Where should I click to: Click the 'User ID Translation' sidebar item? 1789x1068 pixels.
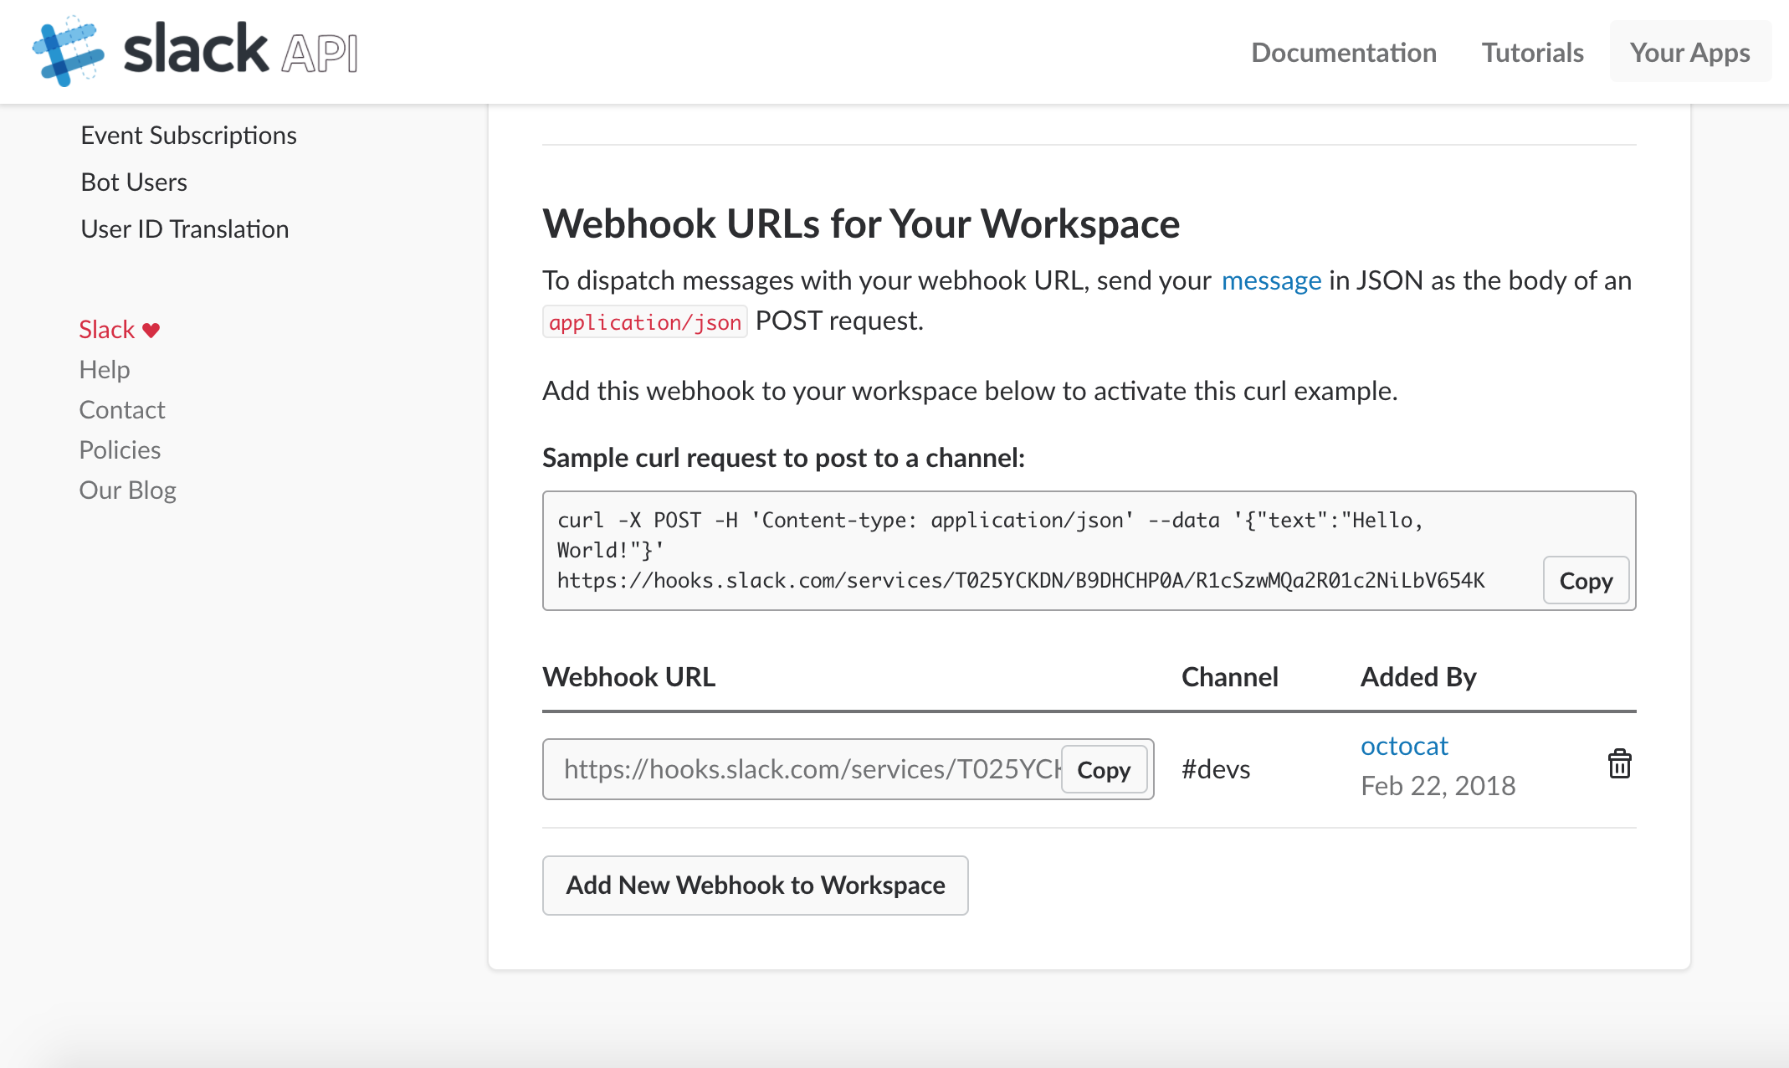[184, 228]
